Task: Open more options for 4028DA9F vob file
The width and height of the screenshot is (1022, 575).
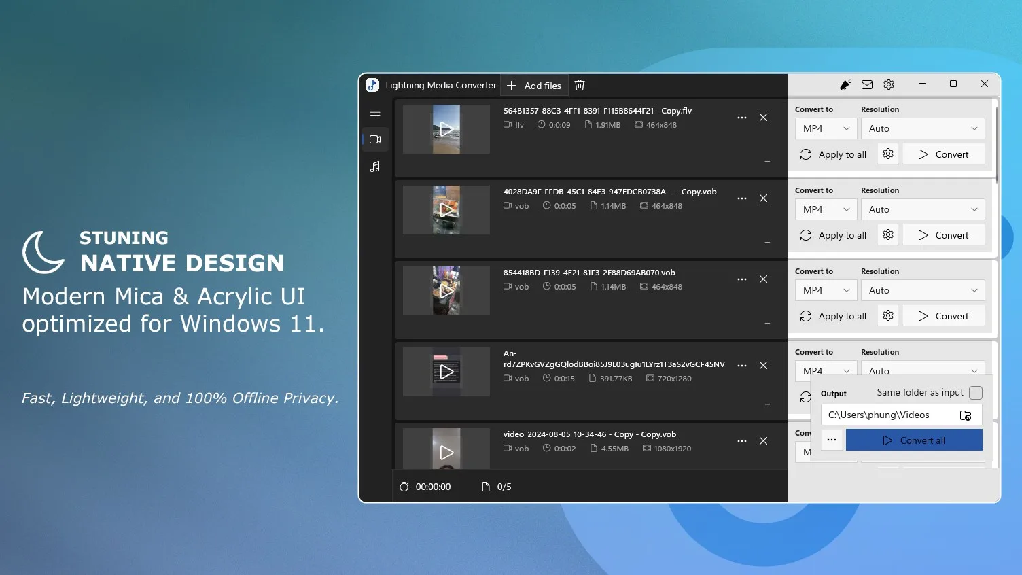Action: coord(742,198)
